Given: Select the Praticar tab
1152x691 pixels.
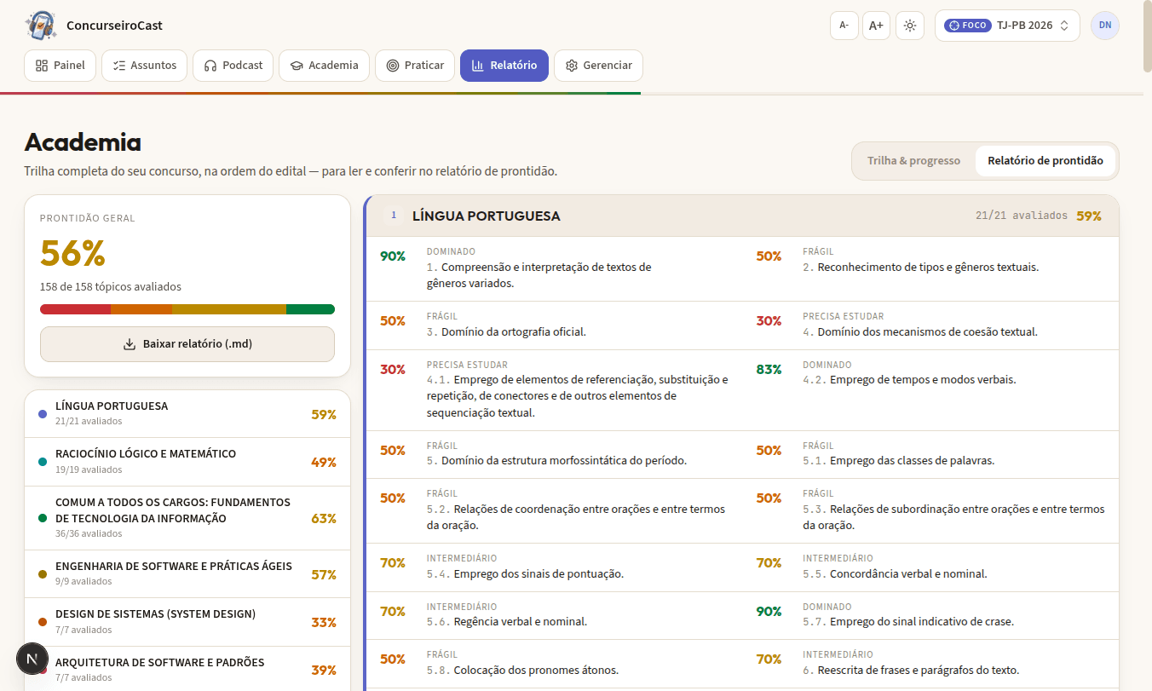Looking at the screenshot, I should point(415,66).
